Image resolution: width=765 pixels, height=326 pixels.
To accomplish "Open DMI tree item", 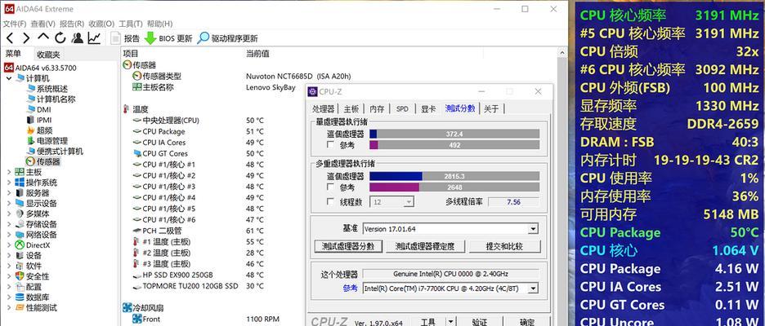I will pyautogui.click(x=43, y=109).
